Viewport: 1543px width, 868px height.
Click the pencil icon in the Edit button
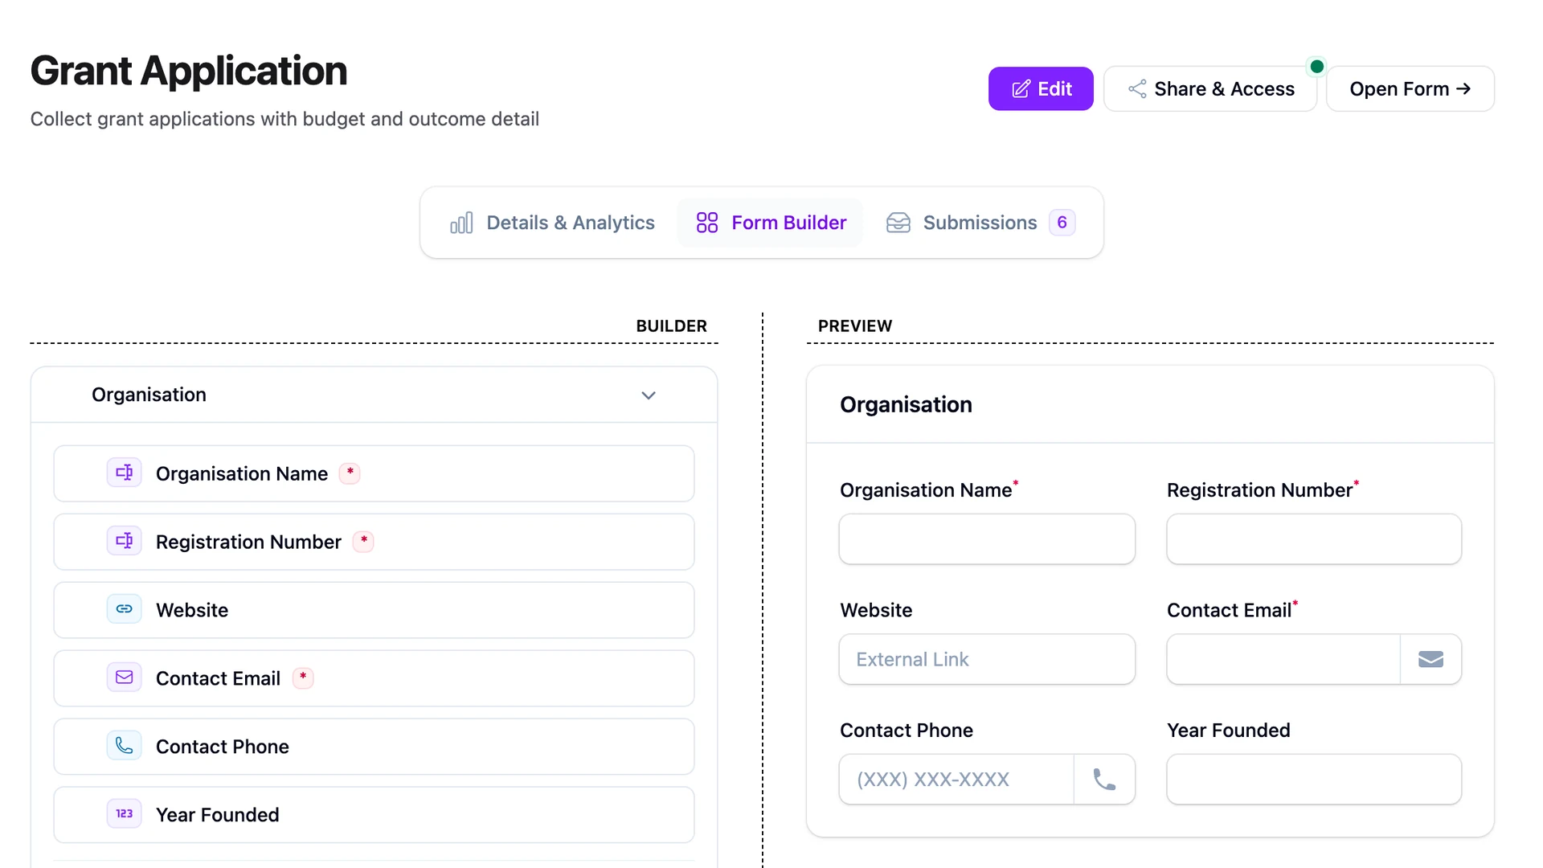[1021, 89]
